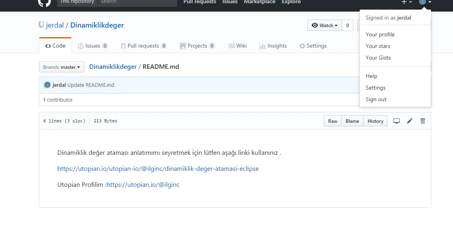
Task: Open the plus create-new menu
Action: pyautogui.click(x=407, y=2)
